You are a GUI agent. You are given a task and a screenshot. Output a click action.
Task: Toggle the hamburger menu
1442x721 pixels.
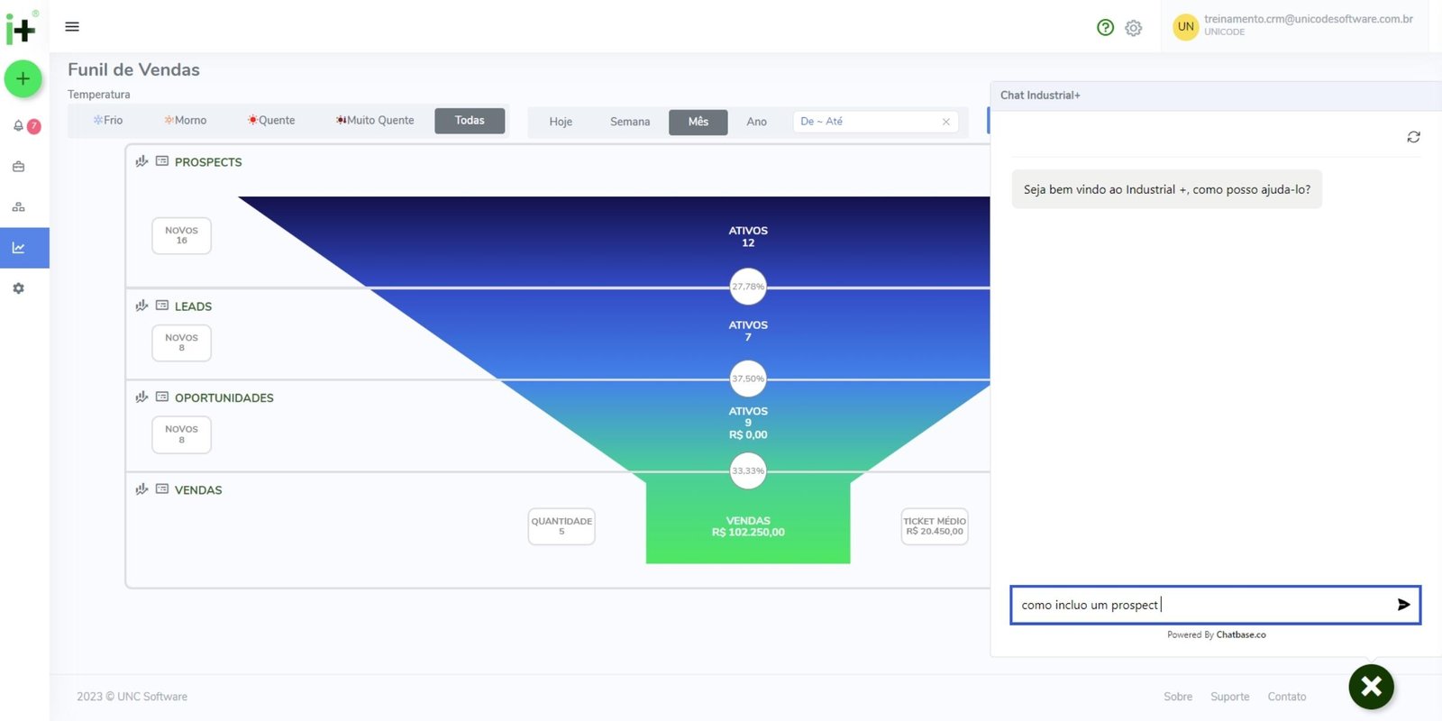[72, 27]
